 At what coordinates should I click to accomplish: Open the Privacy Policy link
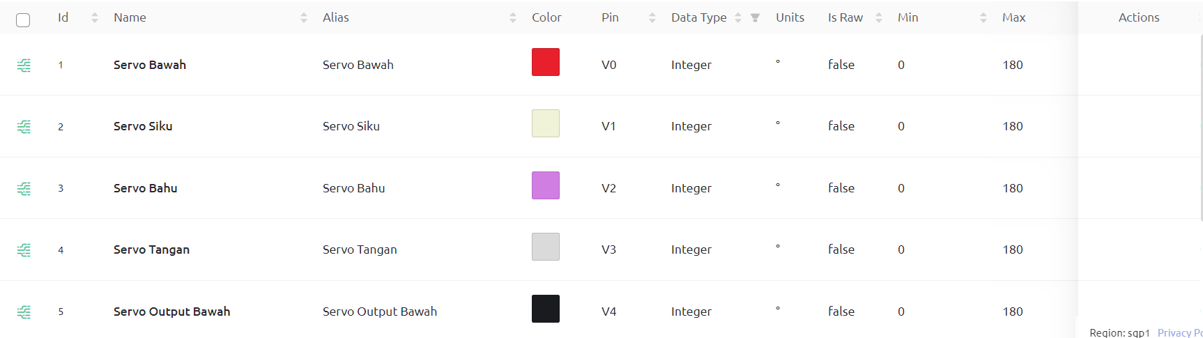[x=1180, y=332]
